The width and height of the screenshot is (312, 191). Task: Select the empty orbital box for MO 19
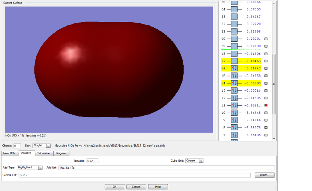[234, 46]
